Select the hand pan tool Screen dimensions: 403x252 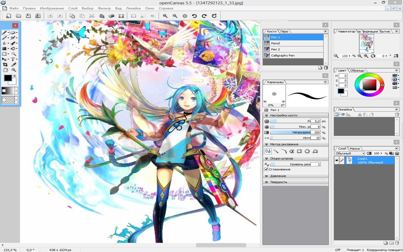5,70
